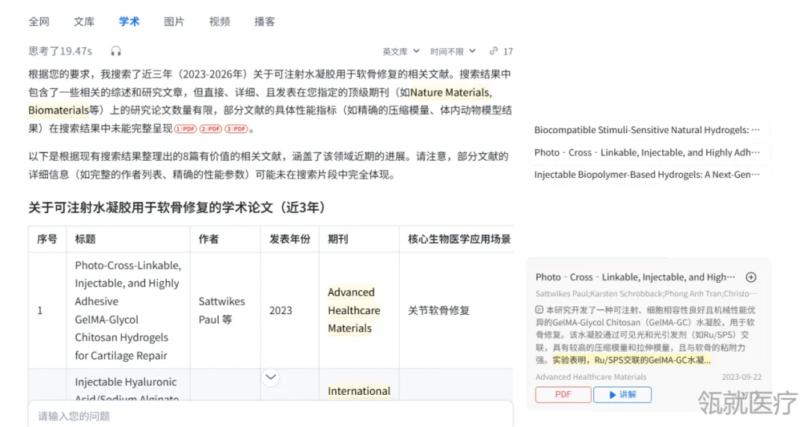Select the 学术 tab

[x=129, y=22]
